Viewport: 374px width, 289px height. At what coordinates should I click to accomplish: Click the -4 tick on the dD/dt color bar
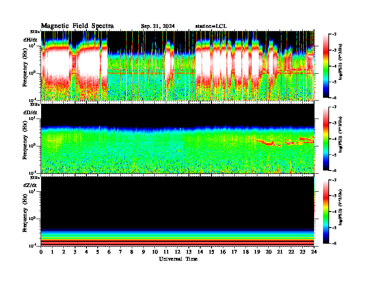[x=334, y=139]
